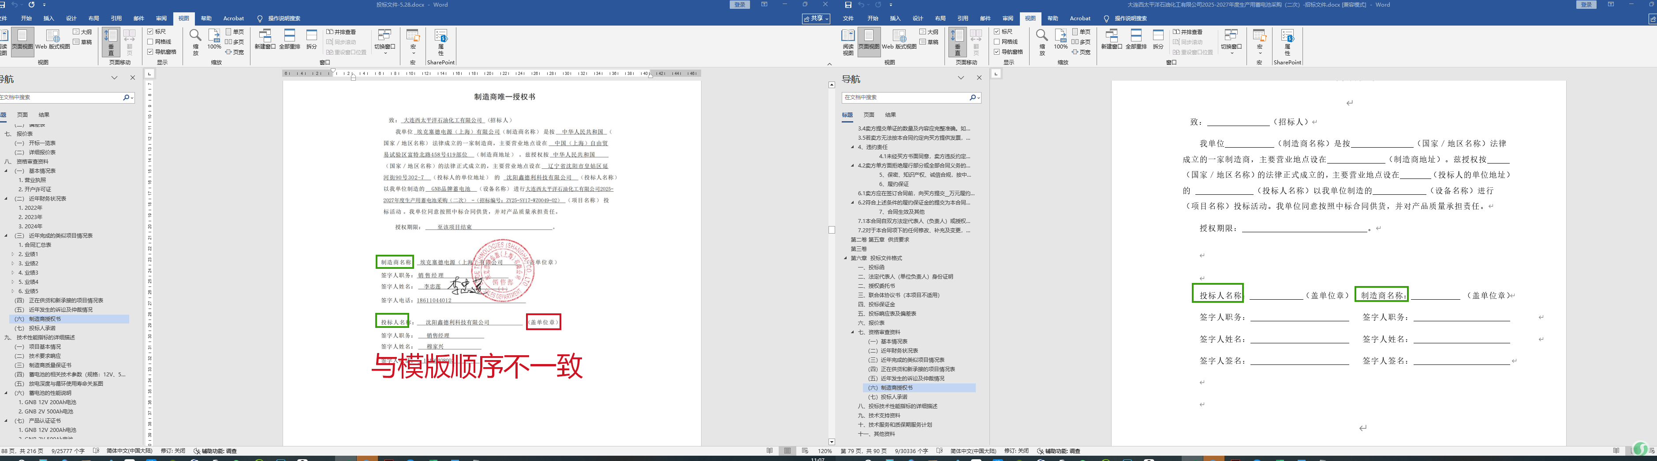
Task: Switch to 结果 tab in left navigation pane
Action: [44, 115]
